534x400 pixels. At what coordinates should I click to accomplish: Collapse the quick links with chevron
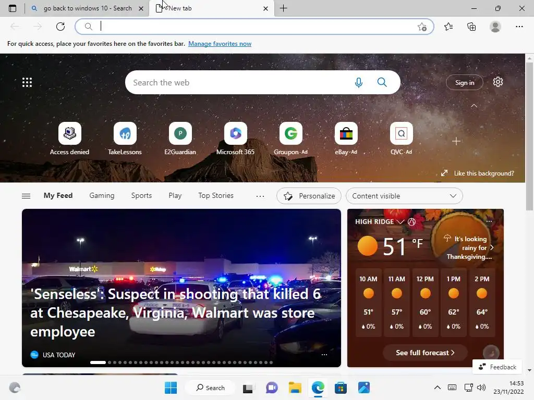(474, 106)
